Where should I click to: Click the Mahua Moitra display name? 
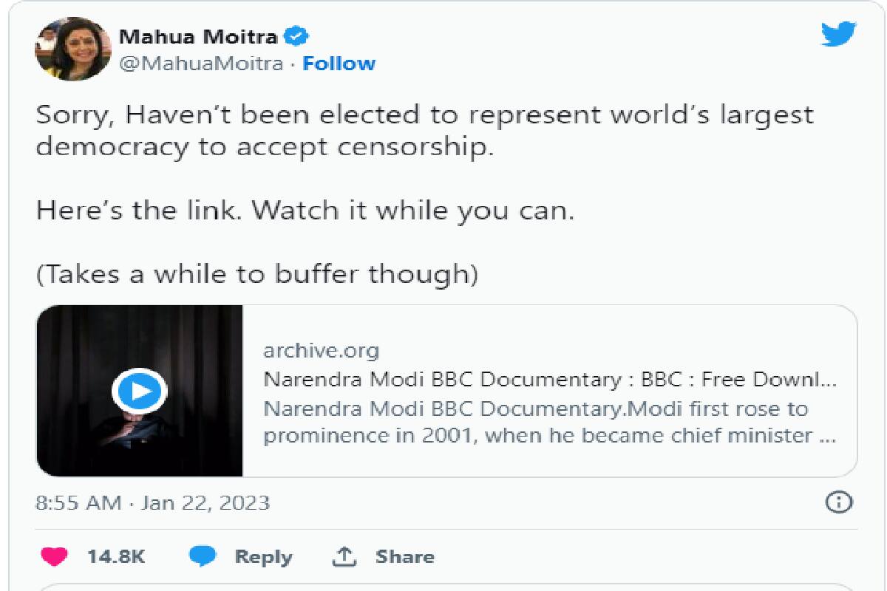pos(198,35)
